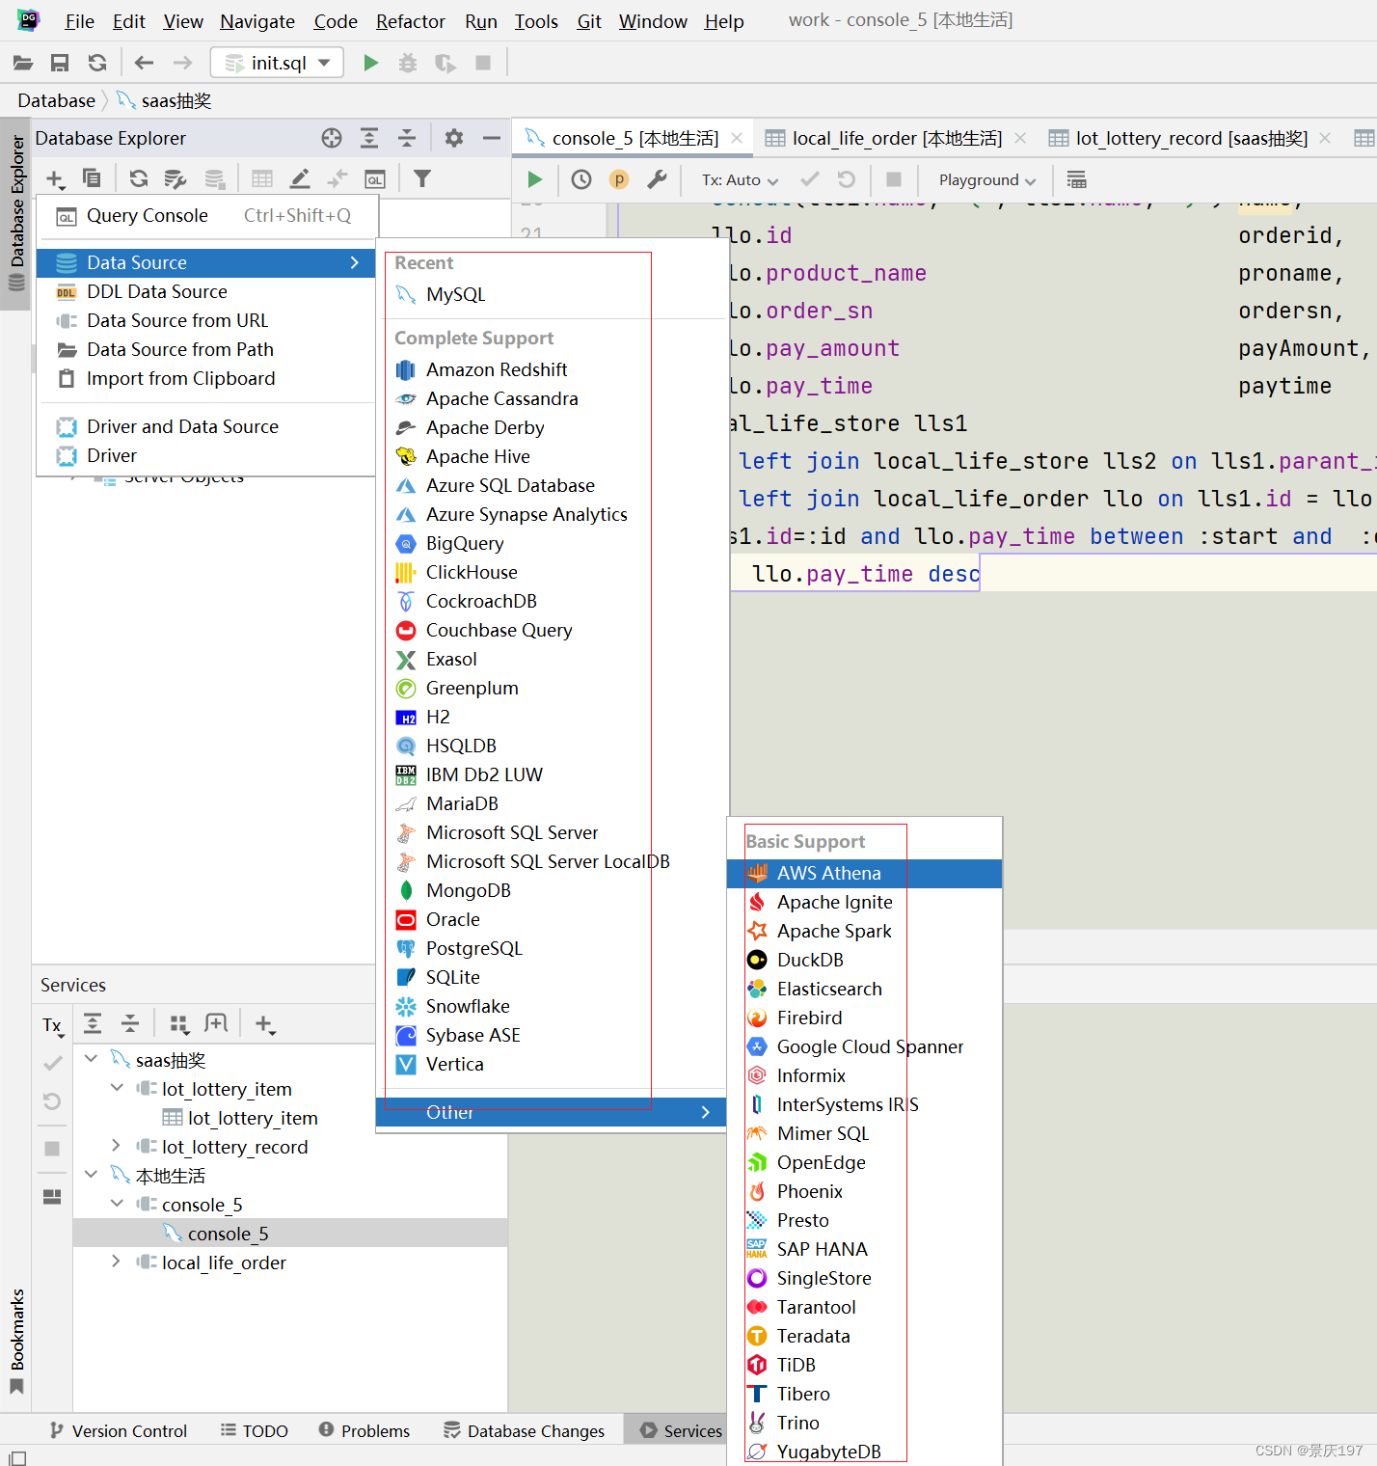The height and width of the screenshot is (1466, 1377).
Task: Run init.sql with the green play button
Action: (370, 63)
